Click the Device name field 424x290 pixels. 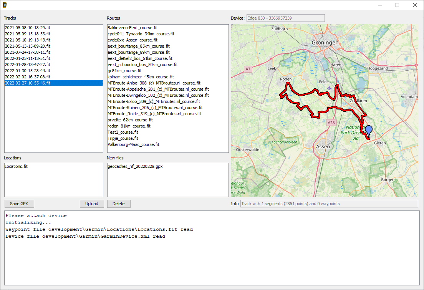tap(285, 18)
